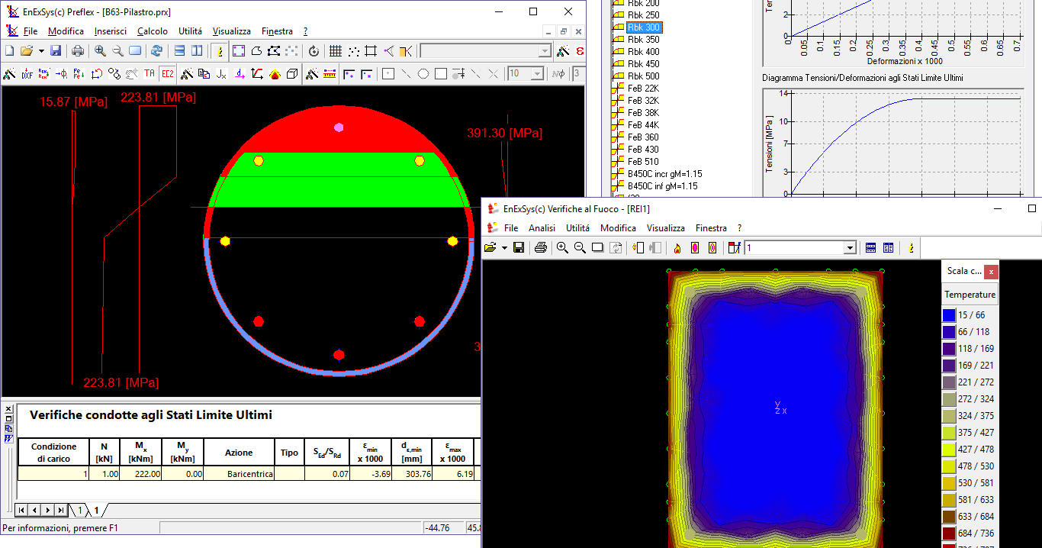Open the dropdown arrow beside Preflex Open icon

[x=40, y=51]
